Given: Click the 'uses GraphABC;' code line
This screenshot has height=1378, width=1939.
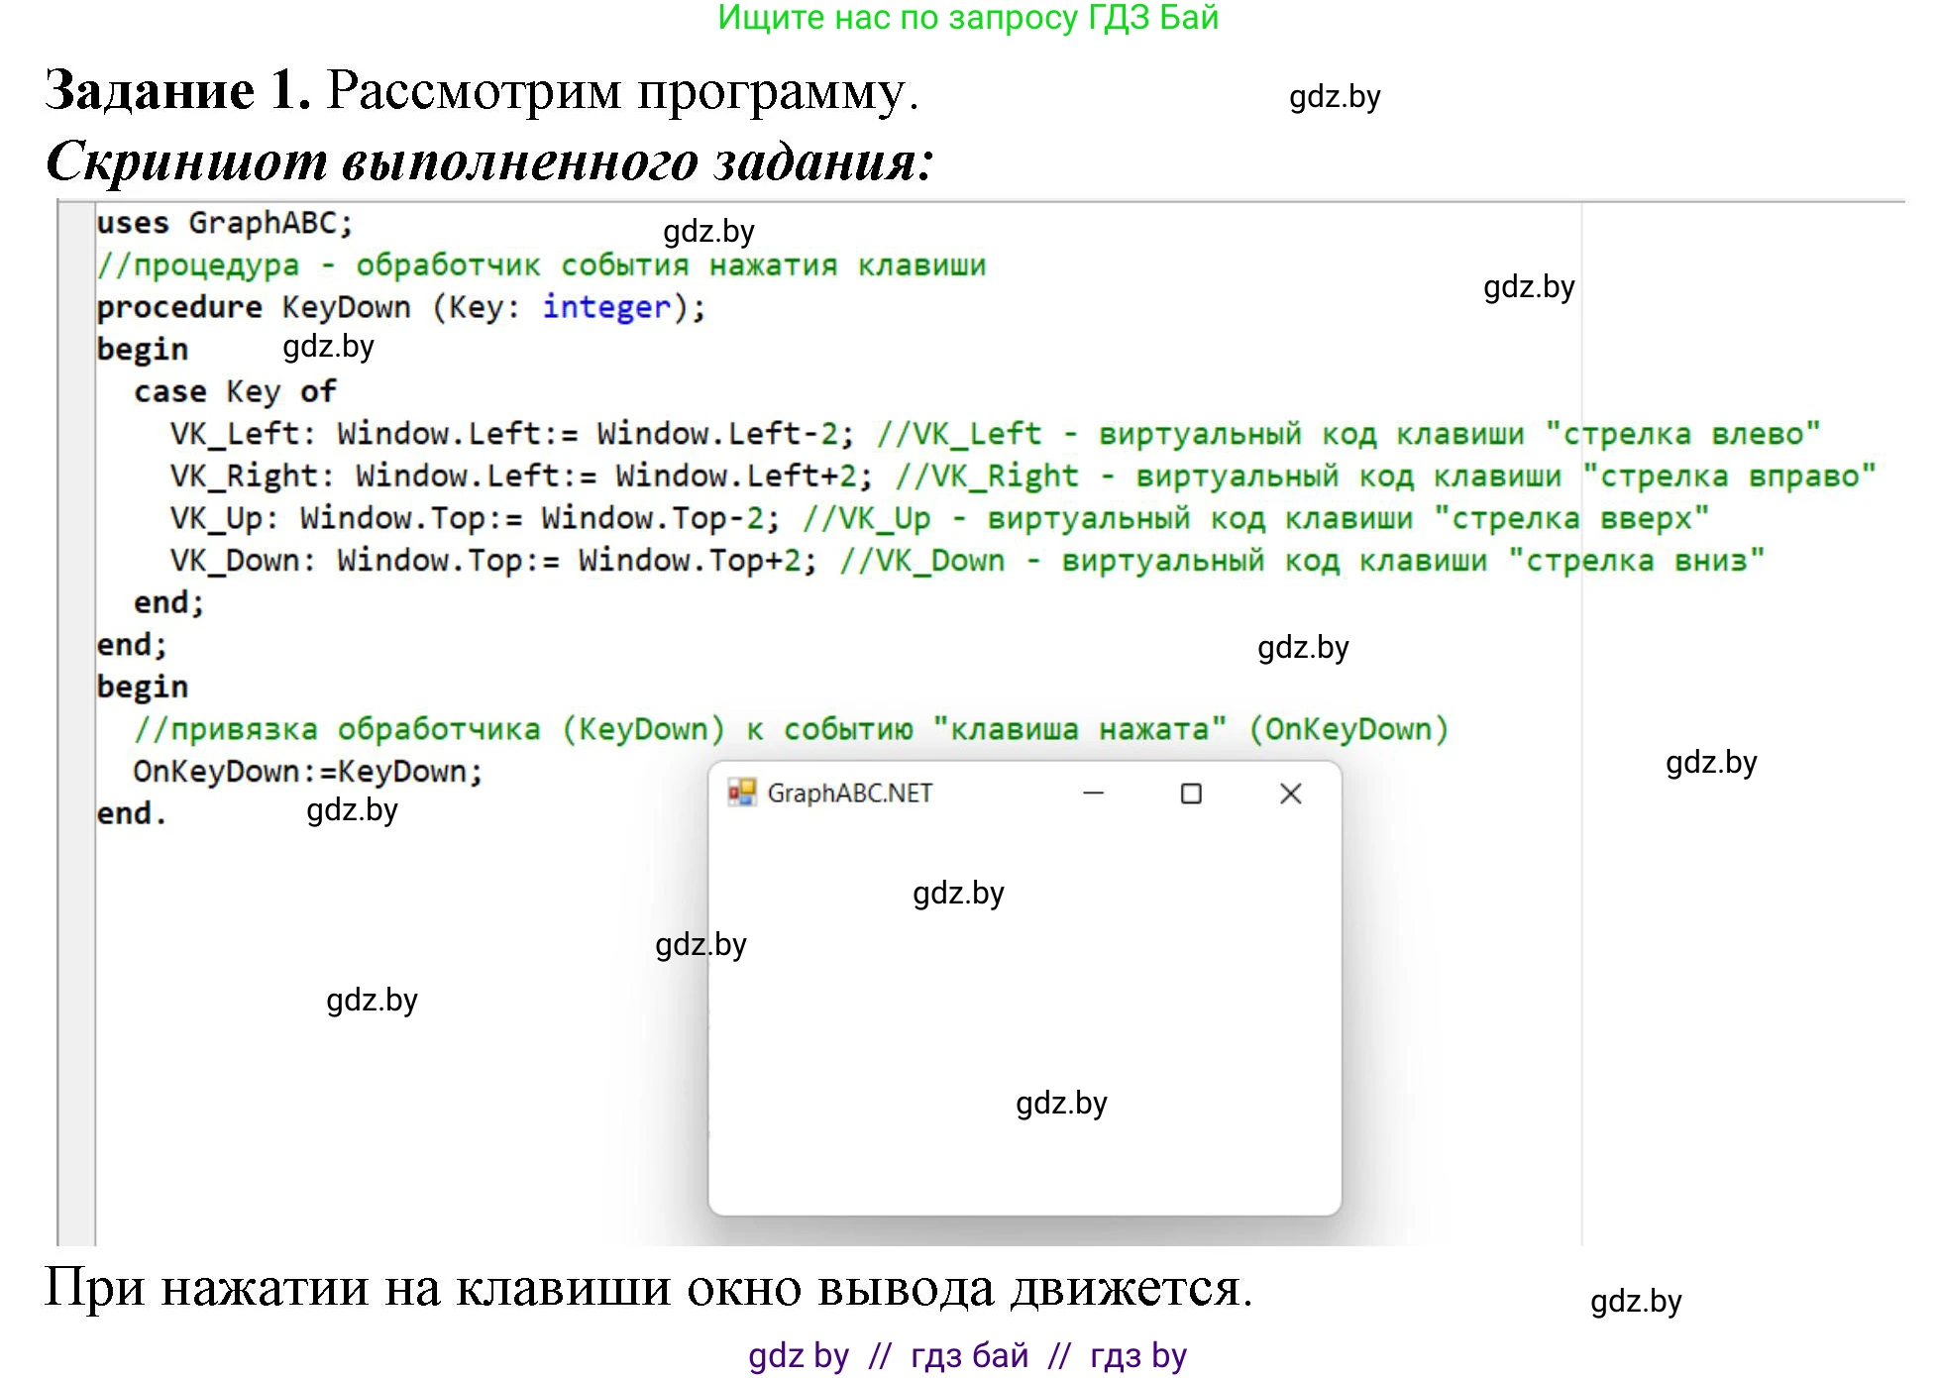Looking at the screenshot, I should tap(224, 223).
